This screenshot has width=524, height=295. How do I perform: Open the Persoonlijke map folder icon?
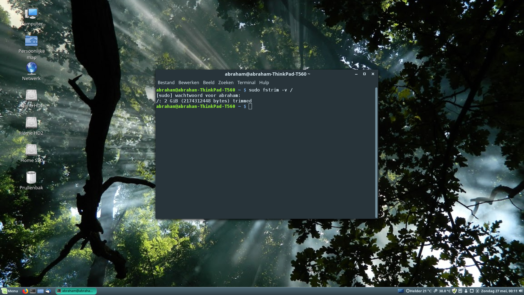click(x=32, y=47)
